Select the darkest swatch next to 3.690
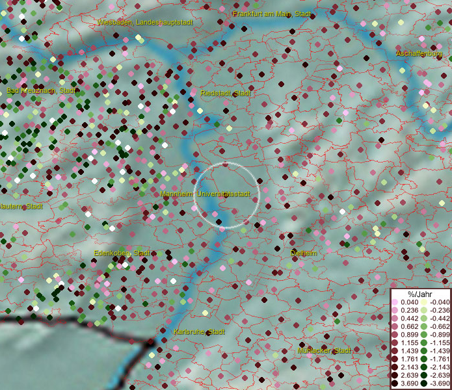This screenshot has width=452, height=390. [395, 383]
